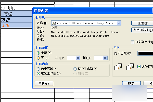Viewport: 153px width, 102px height.
Task: Click 查找打印机 find printer button
Action: [142, 30]
